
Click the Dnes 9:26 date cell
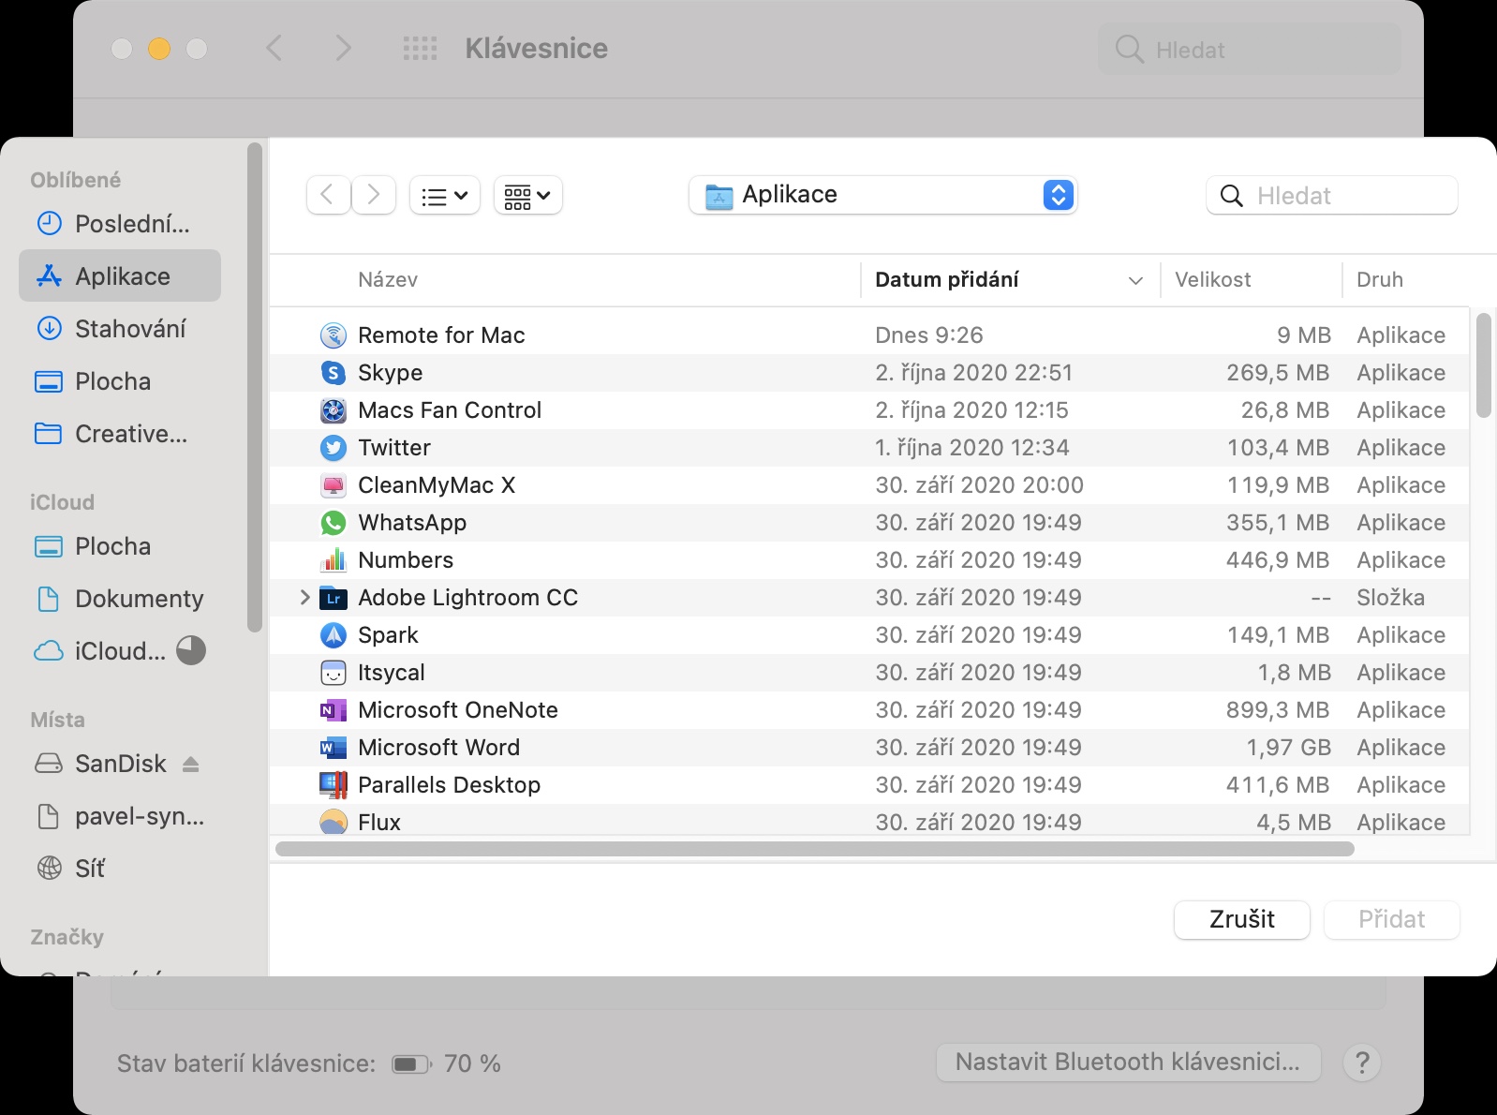coord(928,335)
